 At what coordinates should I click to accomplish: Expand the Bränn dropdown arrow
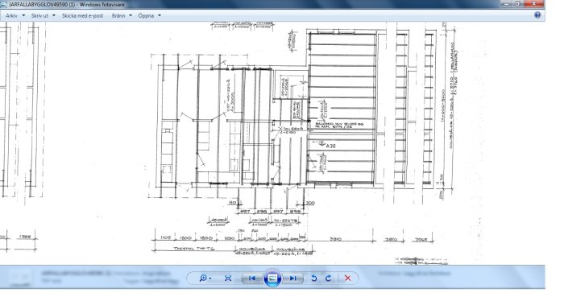coord(131,15)
